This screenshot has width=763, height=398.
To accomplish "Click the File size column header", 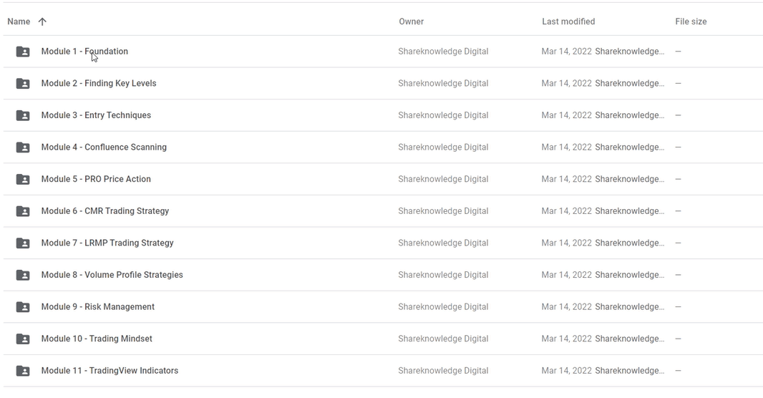I will tap(691, 21).
